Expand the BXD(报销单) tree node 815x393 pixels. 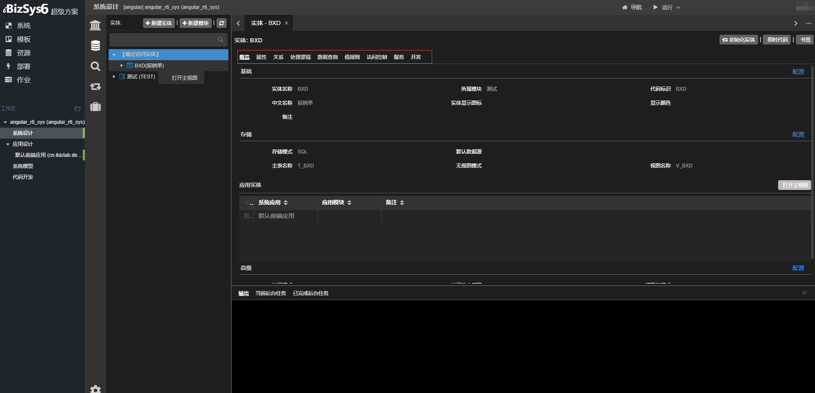click(x=121, y=65)
